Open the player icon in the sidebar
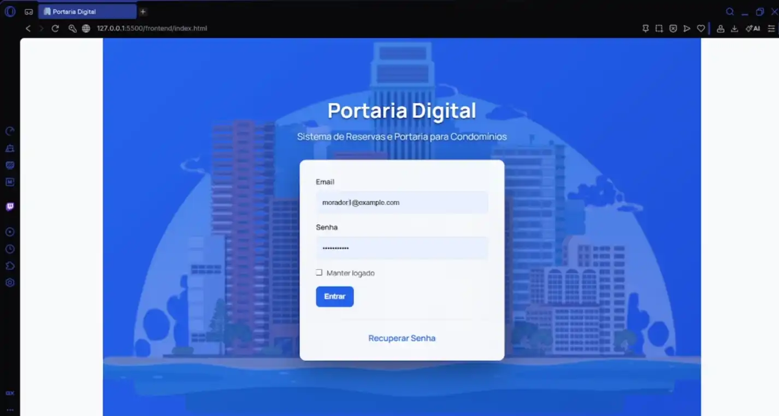 (10, 232)
